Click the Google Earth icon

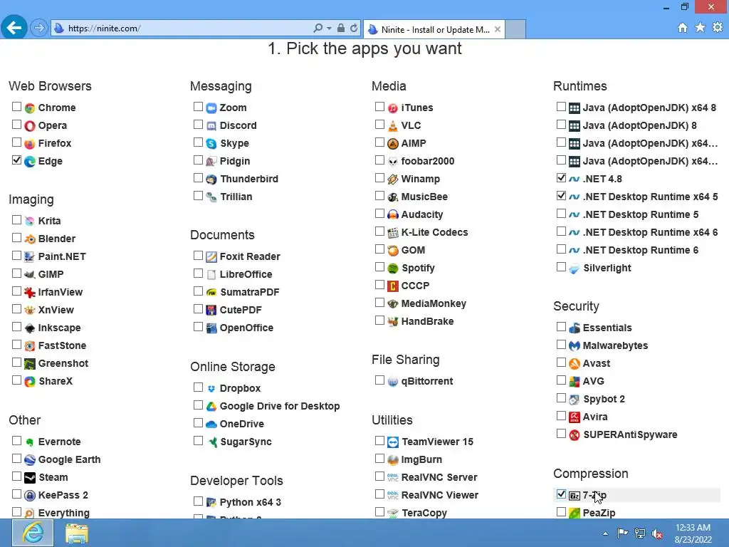click(x=30, y=459)
